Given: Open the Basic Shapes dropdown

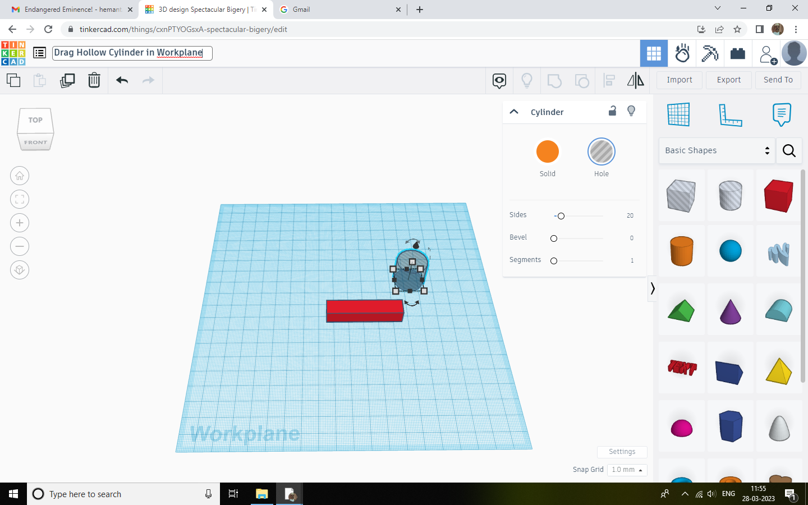Looking at the screenshot, I should click(x=716, y=150).
